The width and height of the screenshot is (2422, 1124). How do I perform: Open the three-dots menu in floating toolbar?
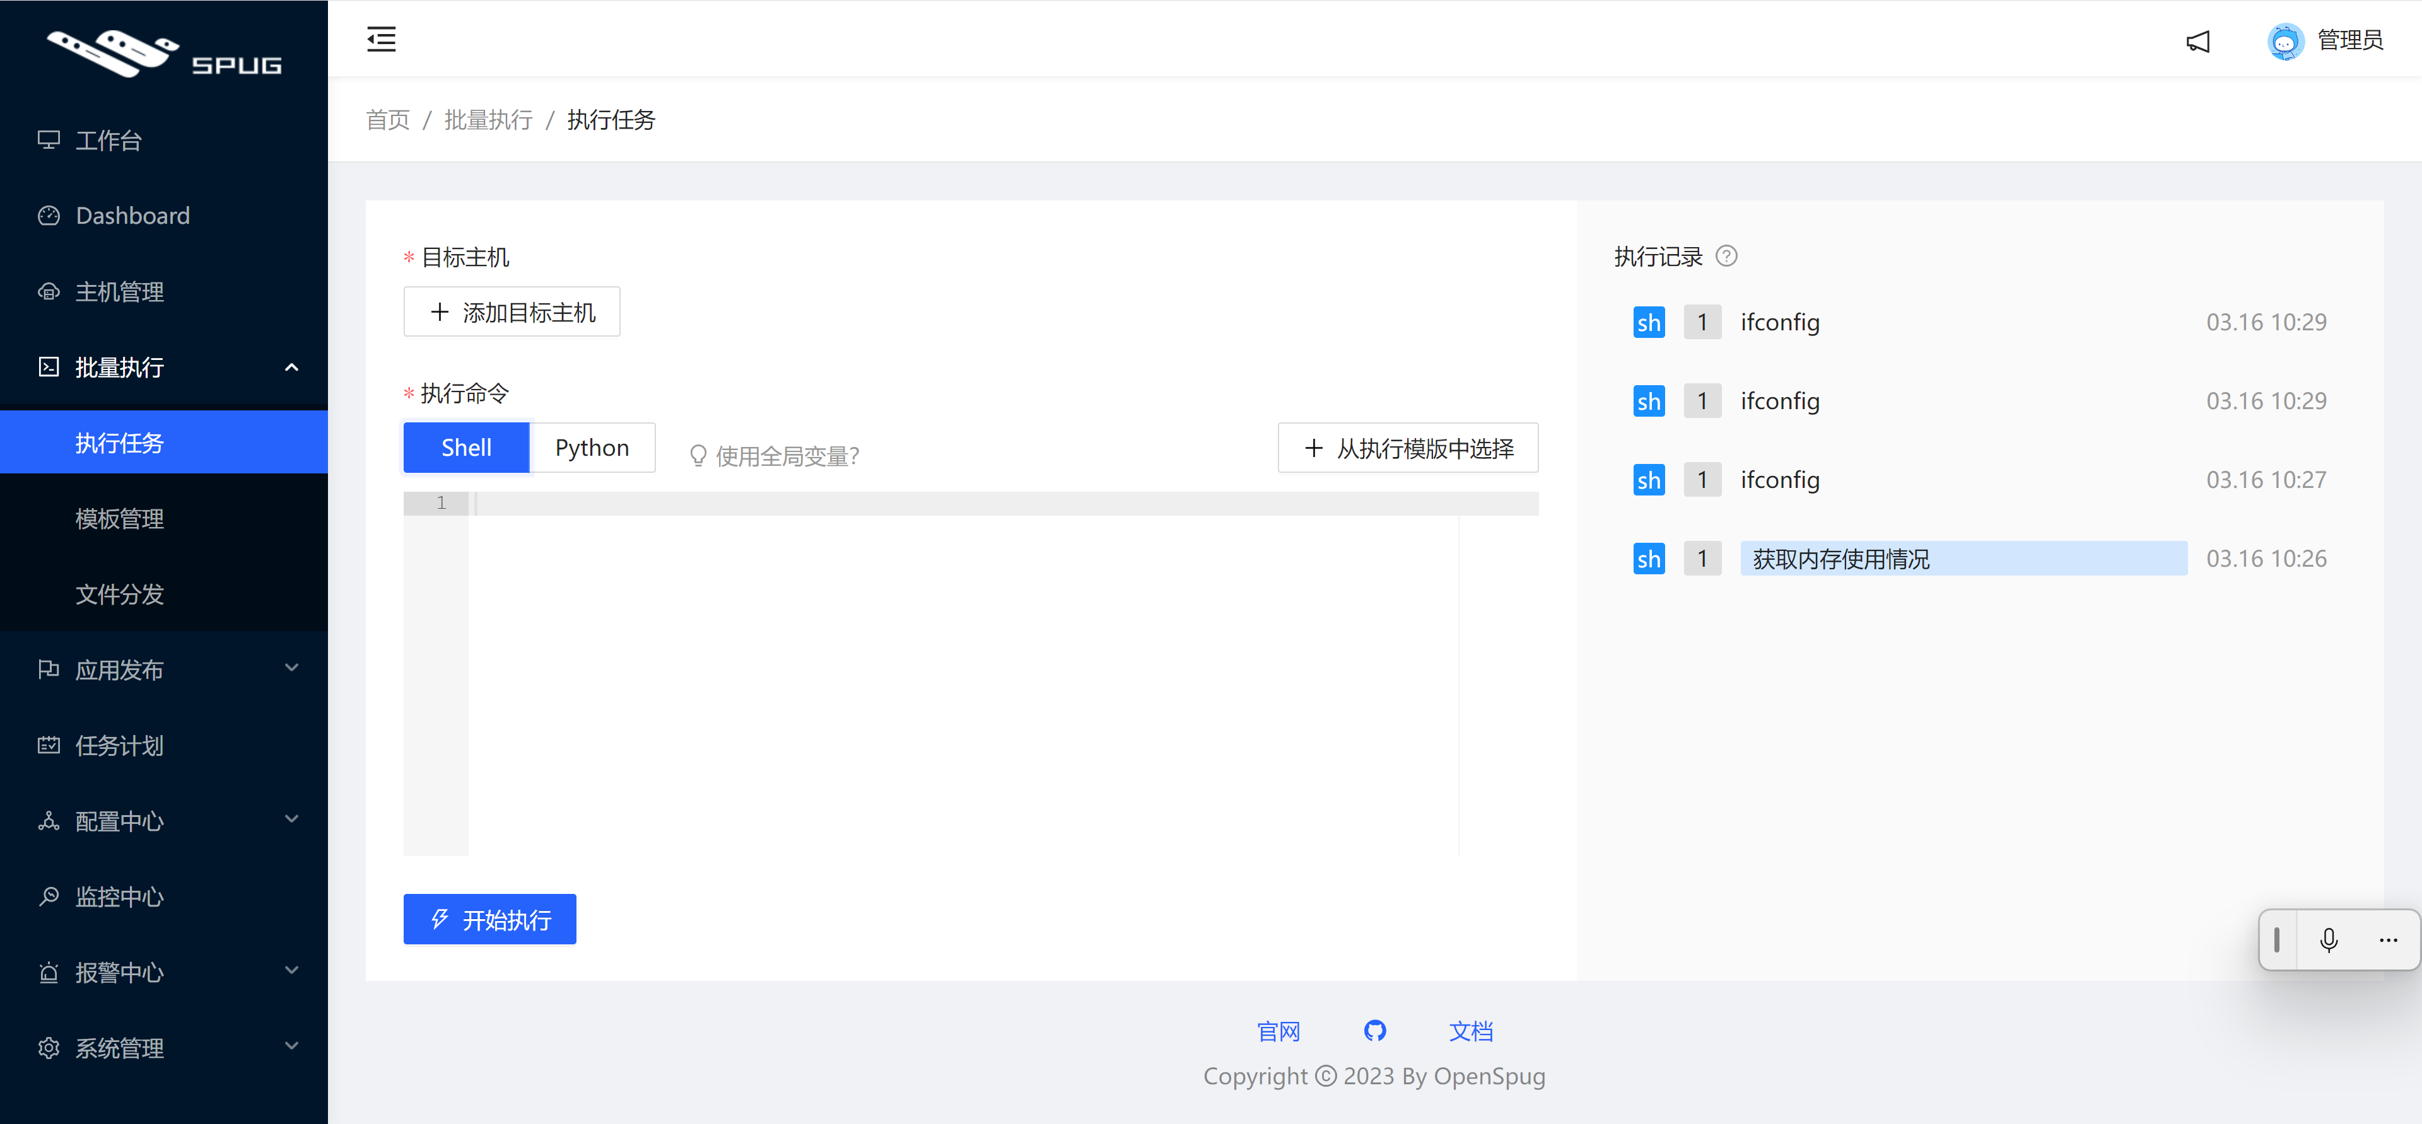(2388, 940)
